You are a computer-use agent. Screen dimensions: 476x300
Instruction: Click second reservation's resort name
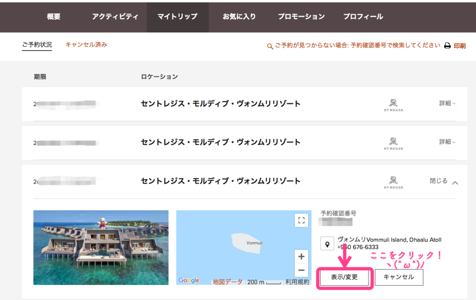coord(221,142)
